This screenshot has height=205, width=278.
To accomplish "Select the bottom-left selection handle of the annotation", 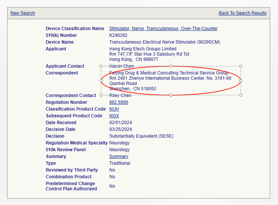I will (101, 95).
